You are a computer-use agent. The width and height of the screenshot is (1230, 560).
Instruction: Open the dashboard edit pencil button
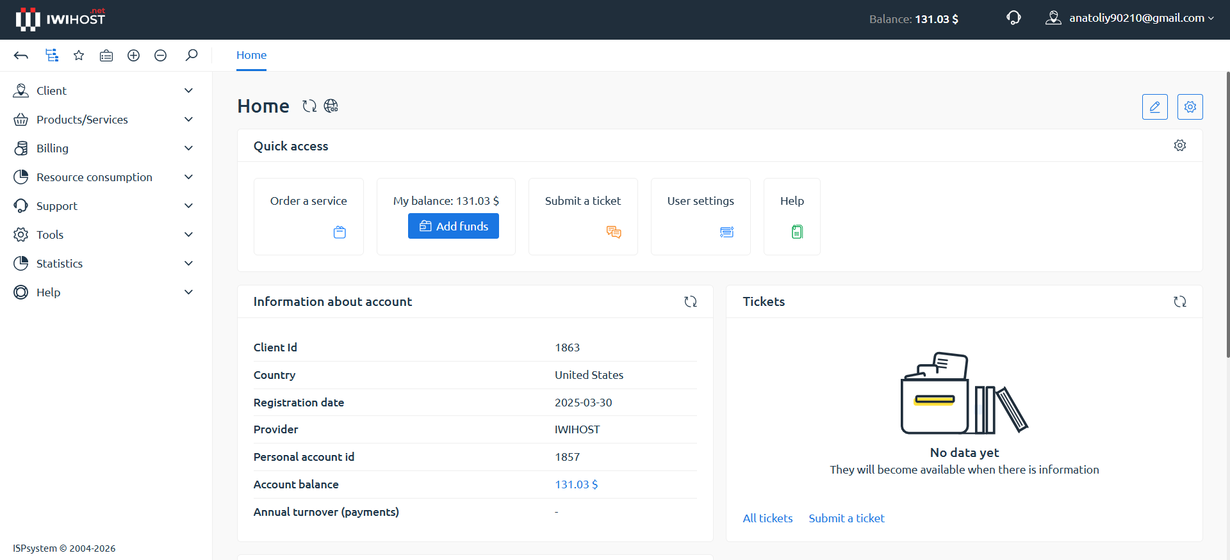(x=1155, y=107)
